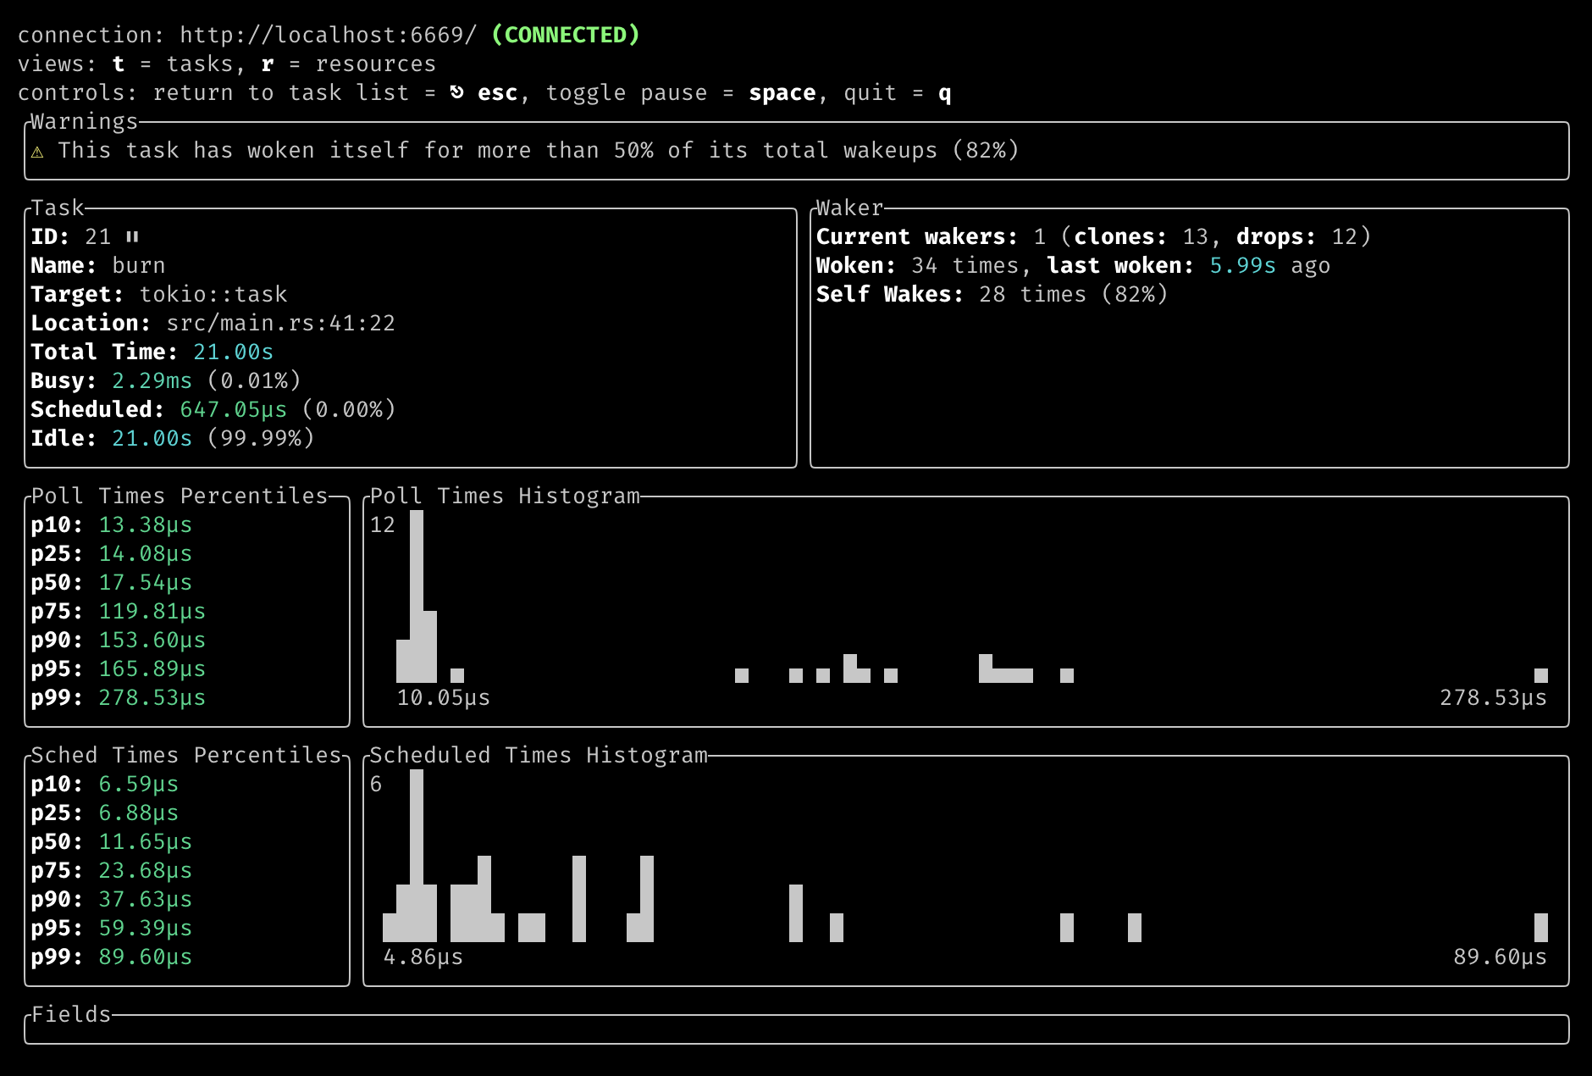This screenshot has width=1592, height=1076.
Task: Click the 'q' quit key label
Action: pyautogui.click(x=945, y=93)
